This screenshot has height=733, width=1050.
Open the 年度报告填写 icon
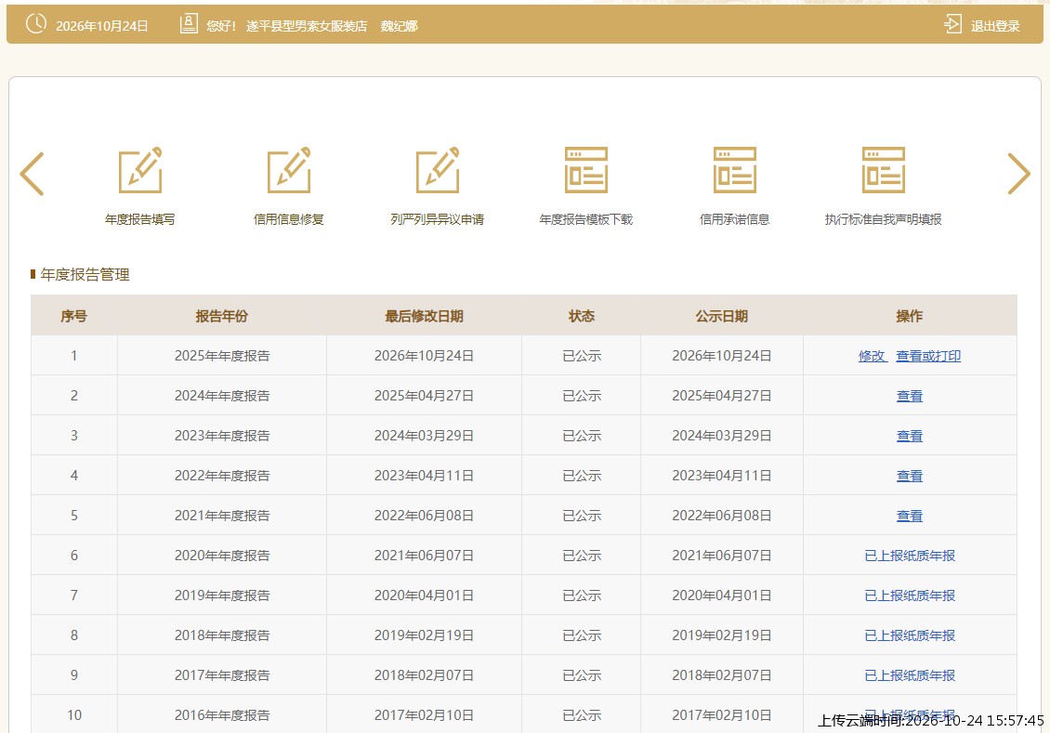point(140,170)
